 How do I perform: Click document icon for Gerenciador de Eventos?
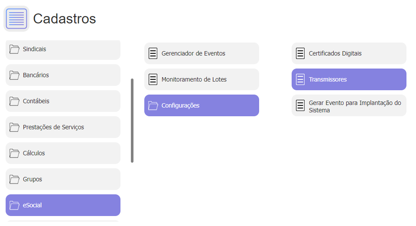(x=153, y=53)
